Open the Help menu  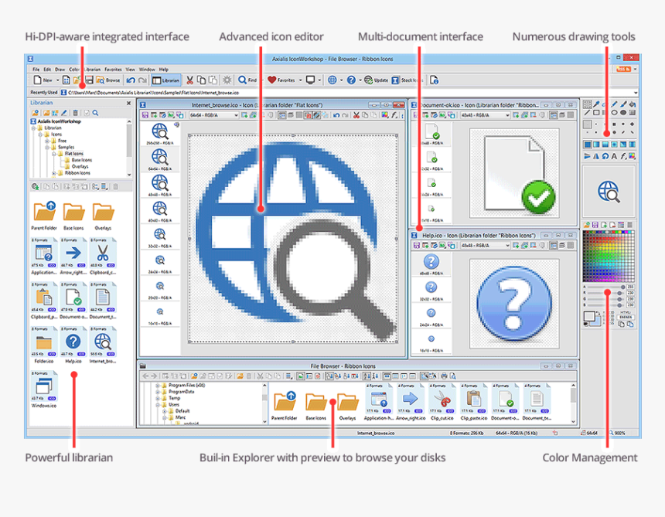click(x=164, y=70)
